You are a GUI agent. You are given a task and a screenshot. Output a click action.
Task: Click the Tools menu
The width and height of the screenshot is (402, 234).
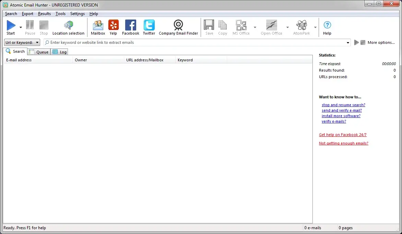pyautogui.click(x=60, y=14)
